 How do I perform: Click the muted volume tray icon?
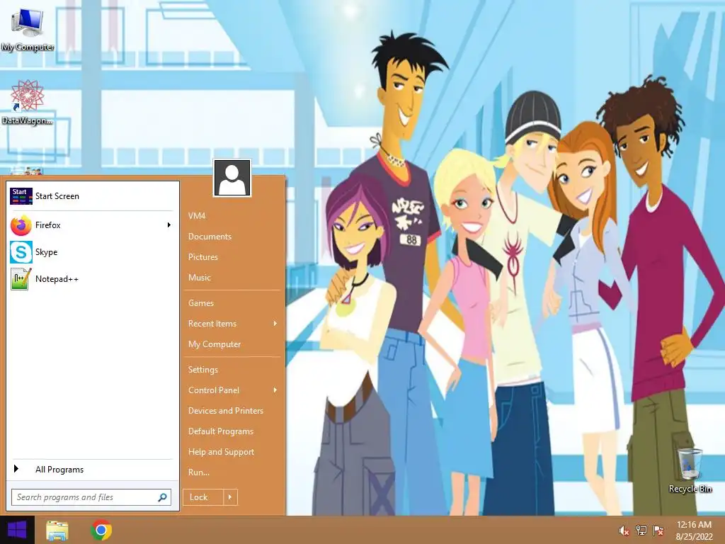point(624,531)
